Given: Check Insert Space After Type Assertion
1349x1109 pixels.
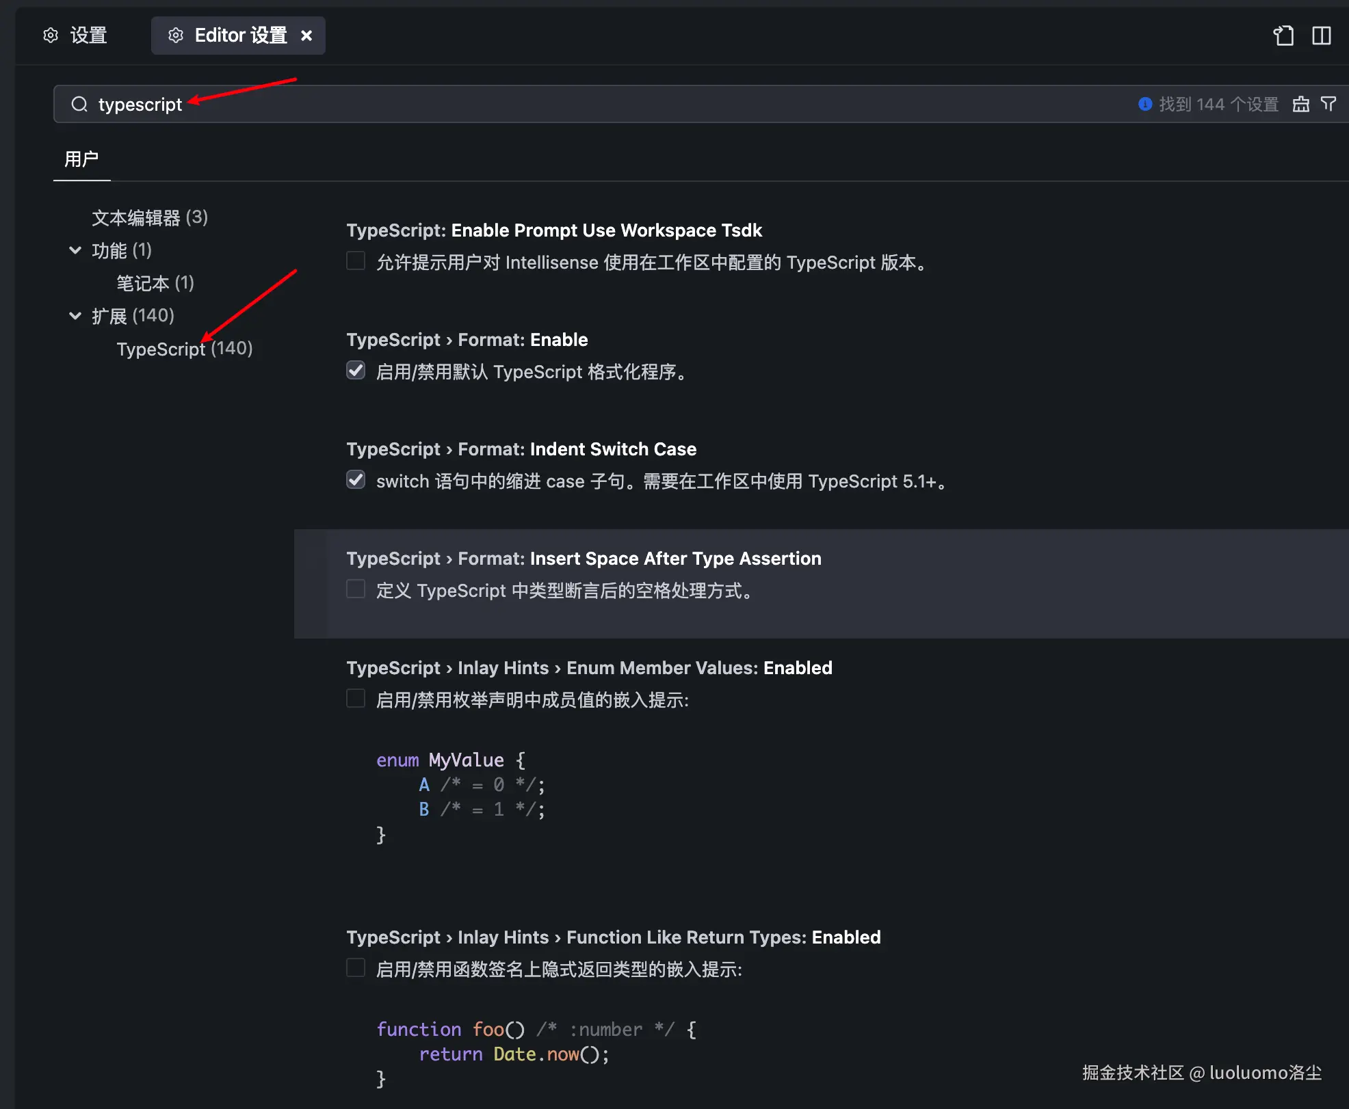Looking at the screenshot, I should pyautogui.click(x=356, y=589).
